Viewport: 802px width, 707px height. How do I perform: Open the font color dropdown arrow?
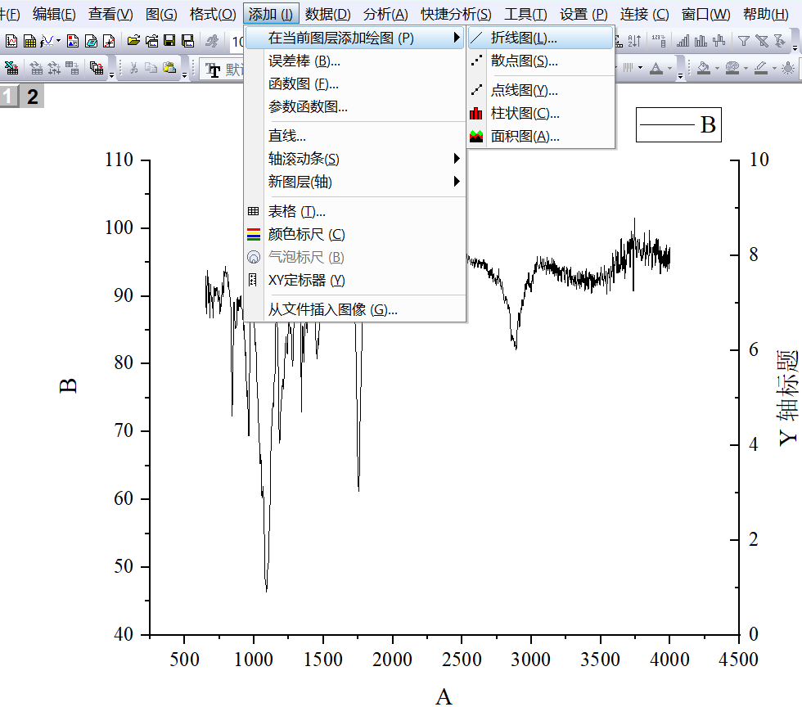pyautogui.click(x=670, y=69)
